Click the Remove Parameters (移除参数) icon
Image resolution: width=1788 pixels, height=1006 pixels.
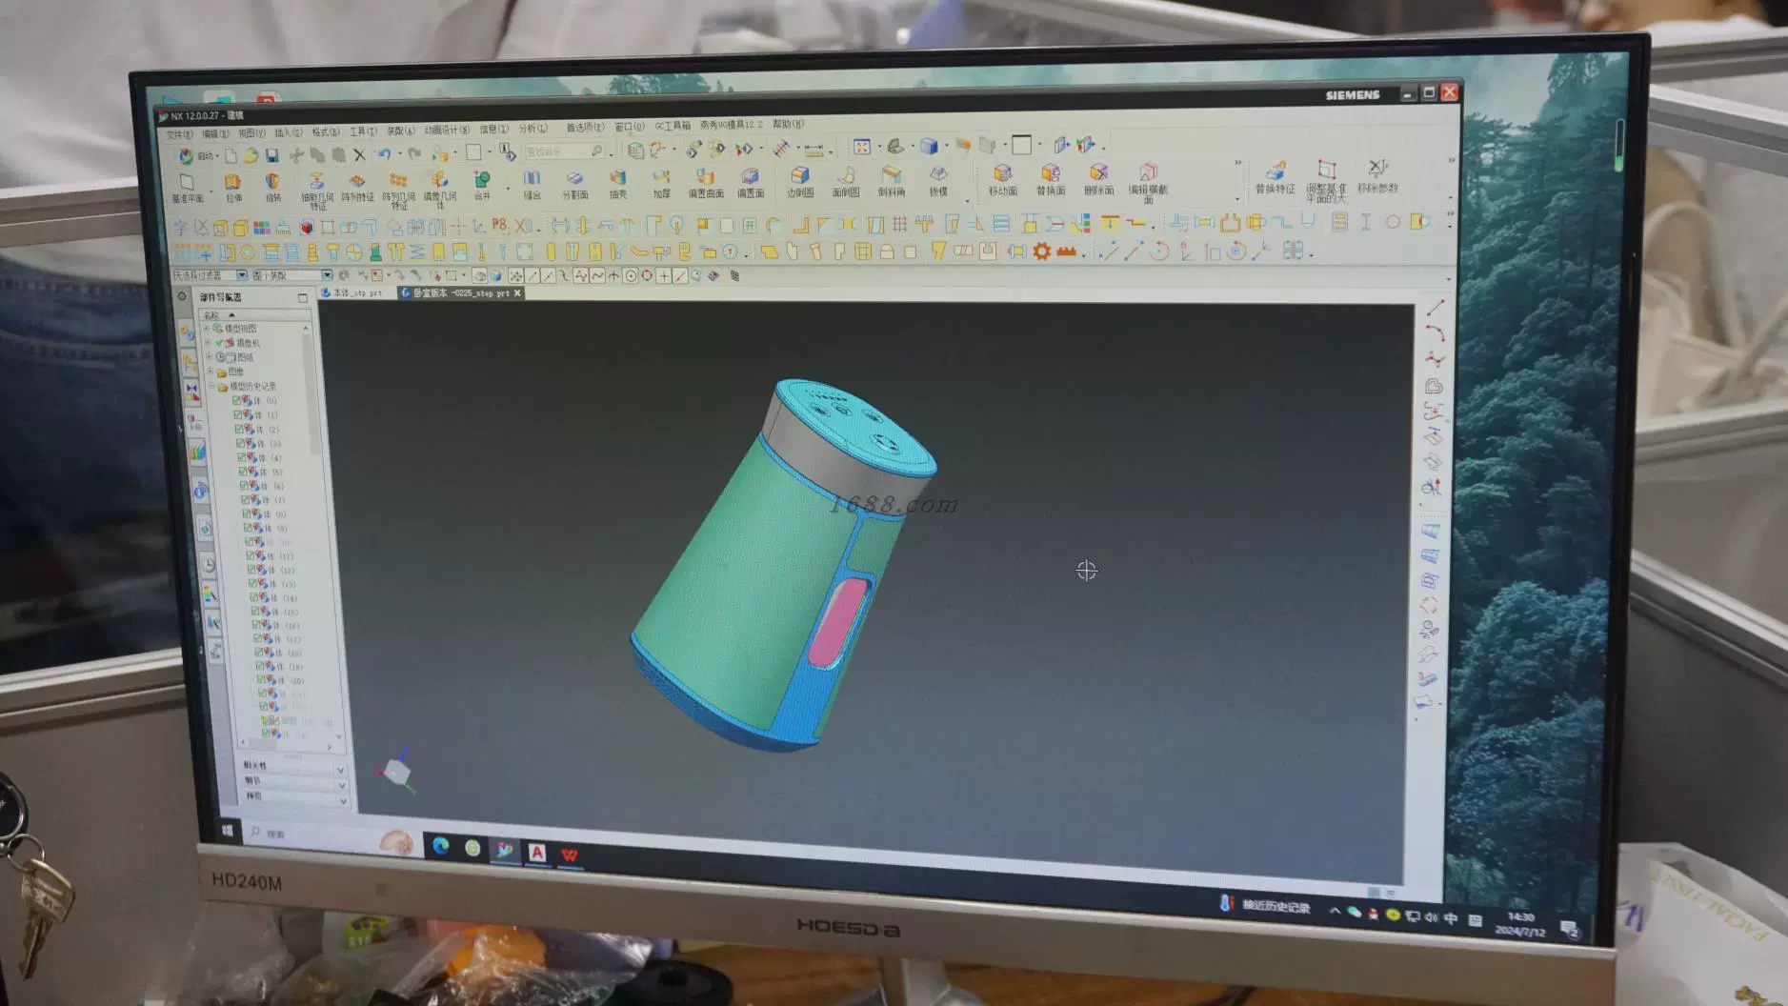[x=1377, y=171]
